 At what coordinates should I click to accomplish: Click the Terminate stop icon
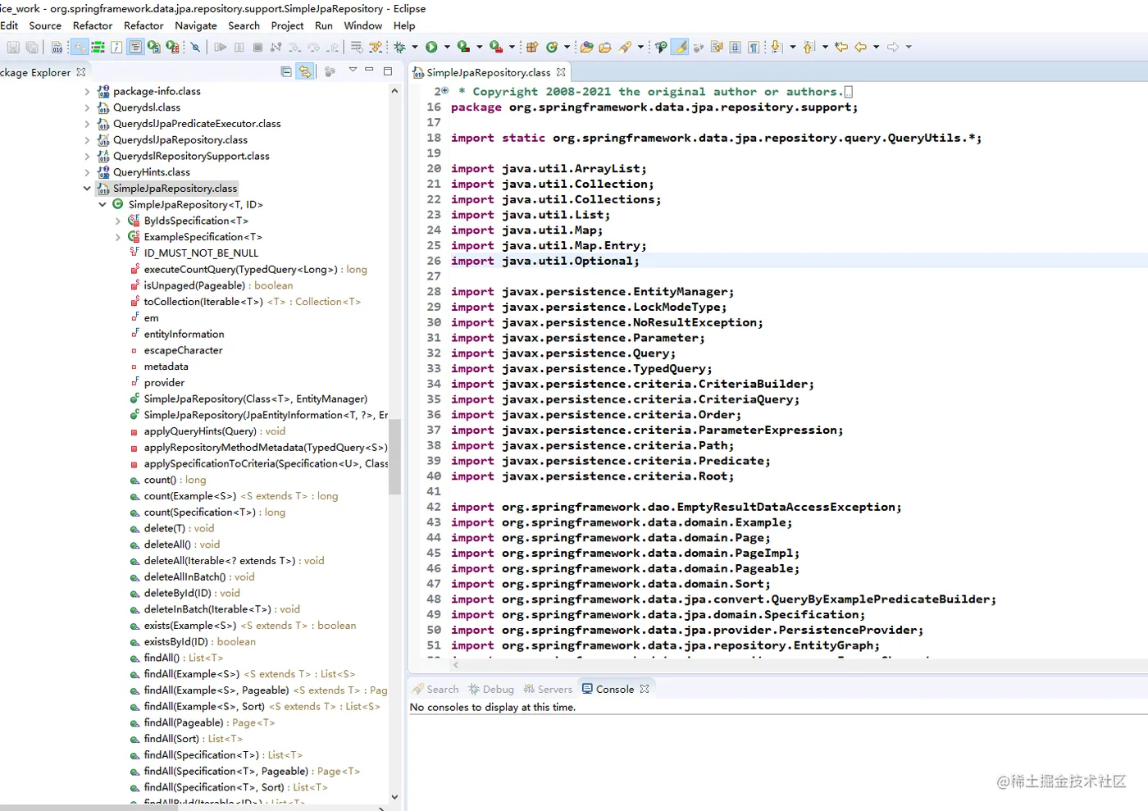click(x=257, y=47)
